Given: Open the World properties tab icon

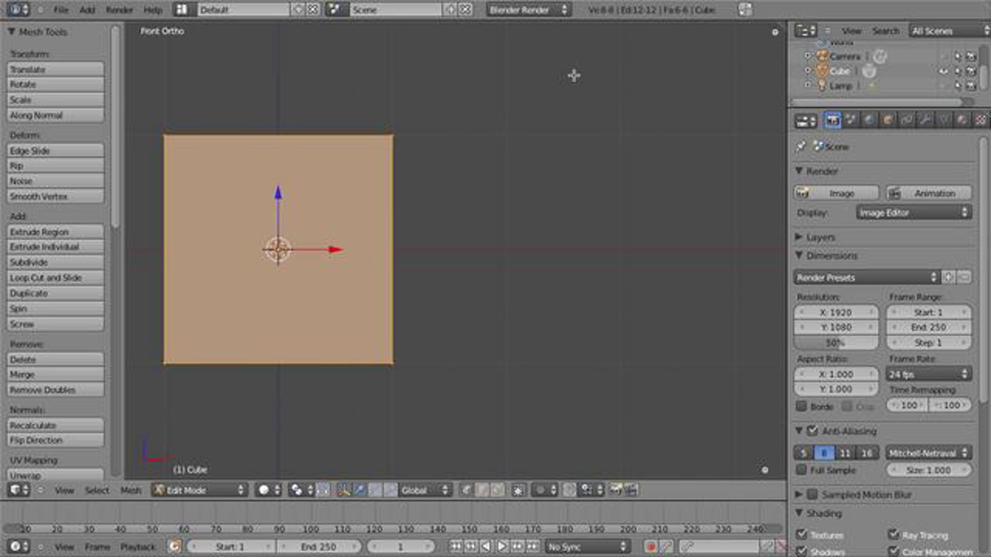Looking at the screenshot, I should (x=869, y=120).
